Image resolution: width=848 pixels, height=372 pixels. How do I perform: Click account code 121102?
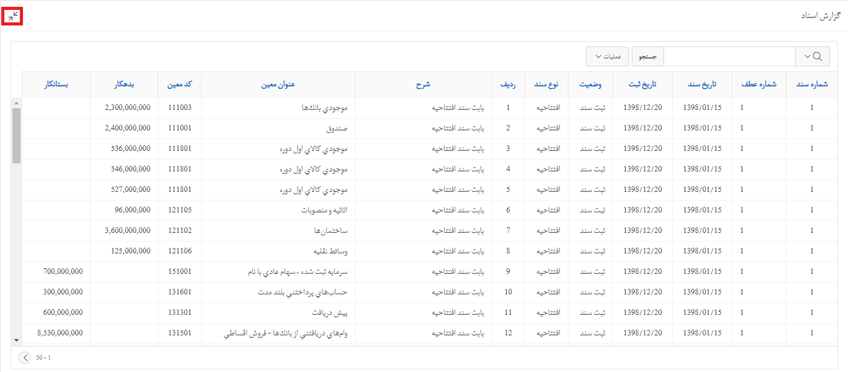coord(180,230)
